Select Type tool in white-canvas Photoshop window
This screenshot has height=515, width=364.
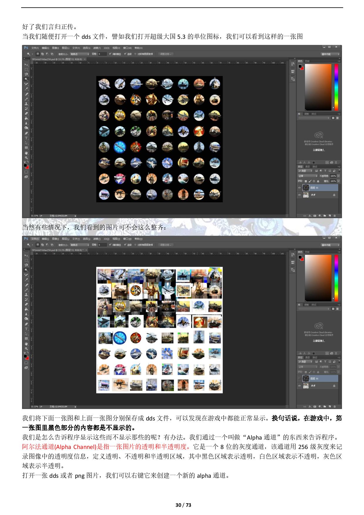click(26, 329)
